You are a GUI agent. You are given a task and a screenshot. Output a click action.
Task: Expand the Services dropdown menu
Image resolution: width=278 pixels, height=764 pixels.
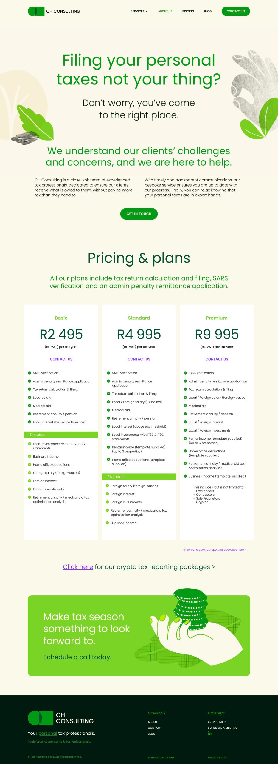point(139,11)
